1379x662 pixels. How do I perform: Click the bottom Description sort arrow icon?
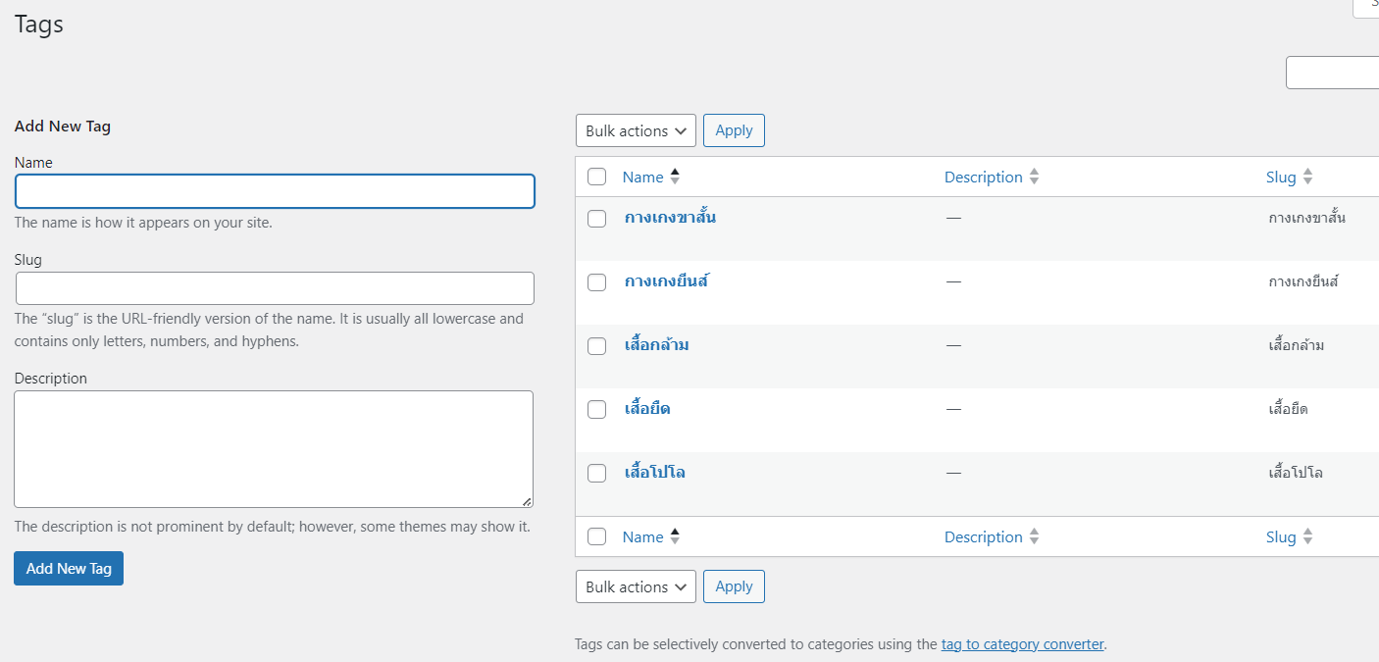(1036, 536)
